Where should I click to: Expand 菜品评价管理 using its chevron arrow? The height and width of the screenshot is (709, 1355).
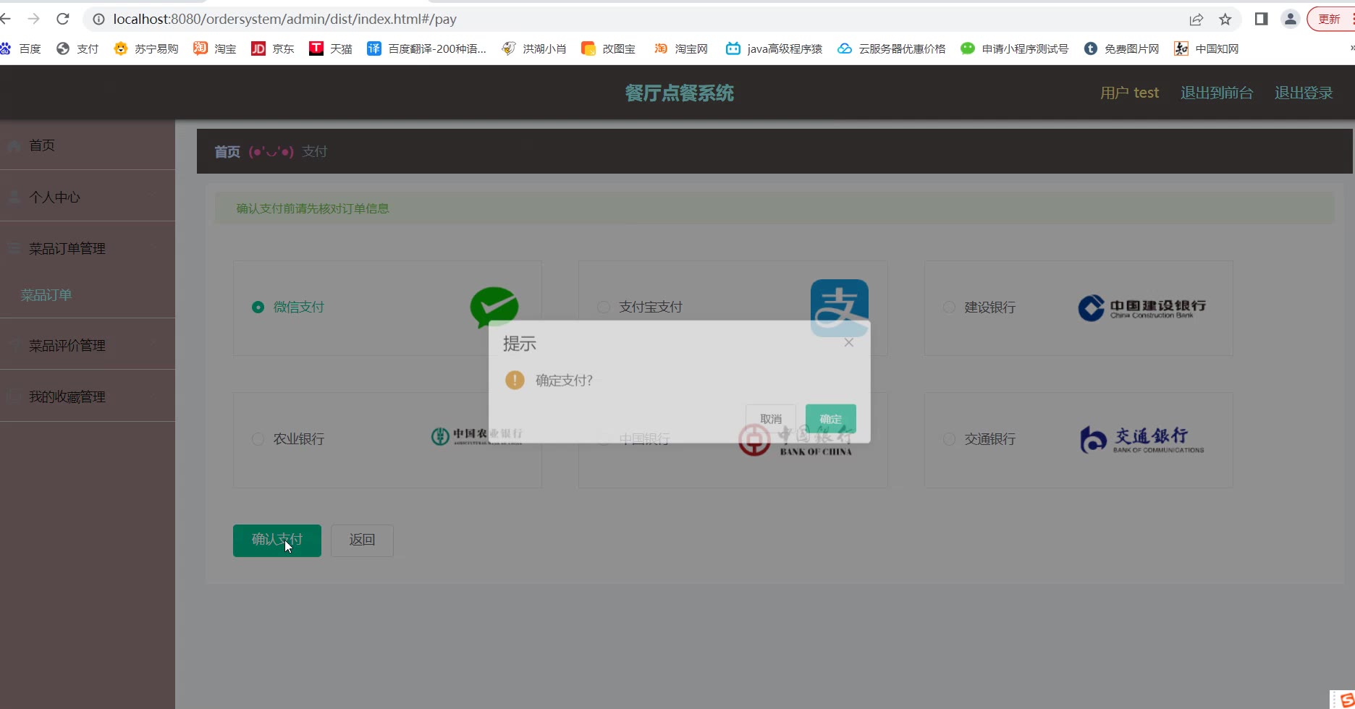[x=153, y=344]
